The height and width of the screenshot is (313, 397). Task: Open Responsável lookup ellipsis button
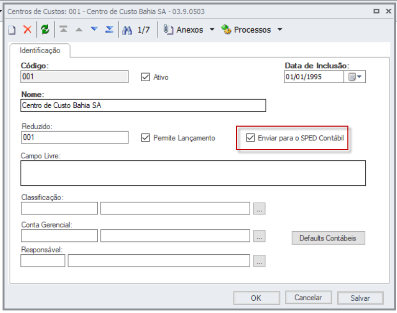(x=259, y=261)
